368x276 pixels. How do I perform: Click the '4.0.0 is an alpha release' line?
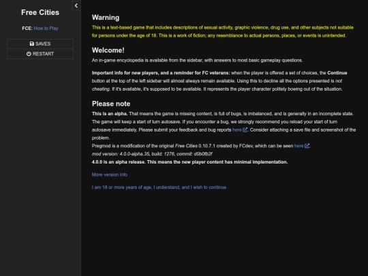point(189,162)
